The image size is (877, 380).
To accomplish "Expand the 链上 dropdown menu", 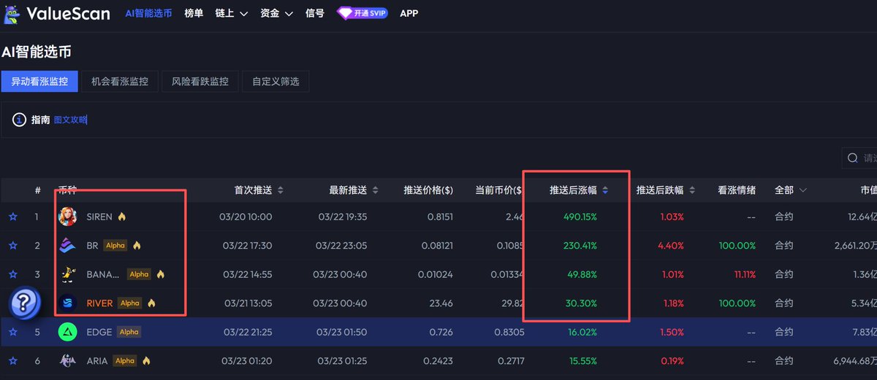I will (x=232, y=13).
